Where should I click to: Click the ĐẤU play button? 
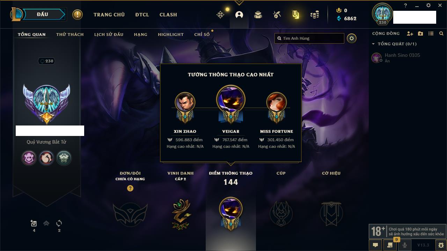click(x=43, y=14)
